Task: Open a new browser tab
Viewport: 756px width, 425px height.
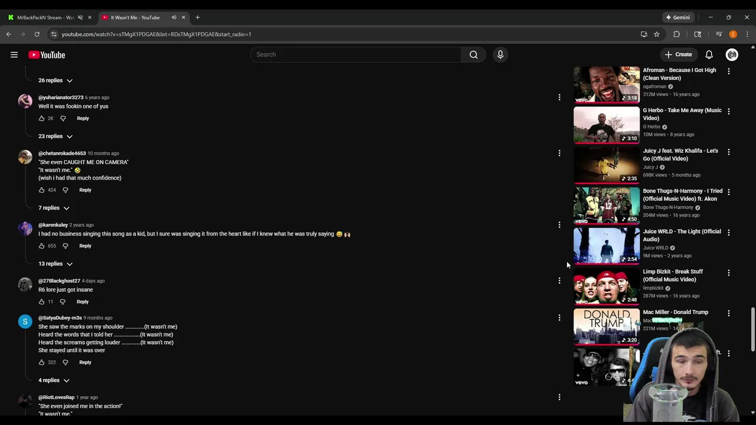Action: point(197,17)
